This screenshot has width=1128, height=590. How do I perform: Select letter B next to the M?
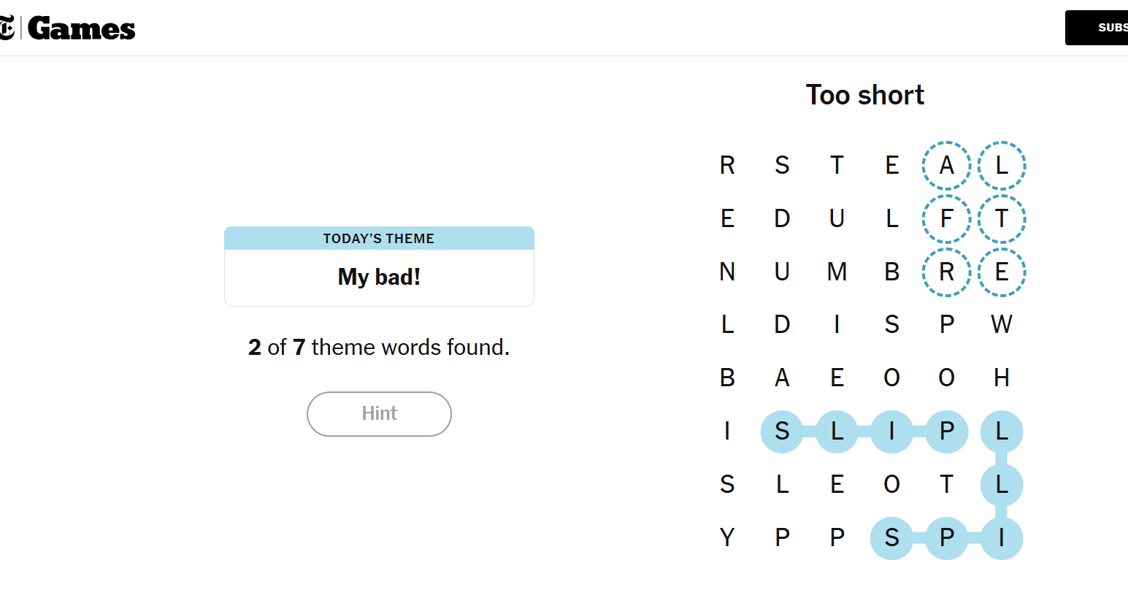pyautogui.click(x=891, y=272)
